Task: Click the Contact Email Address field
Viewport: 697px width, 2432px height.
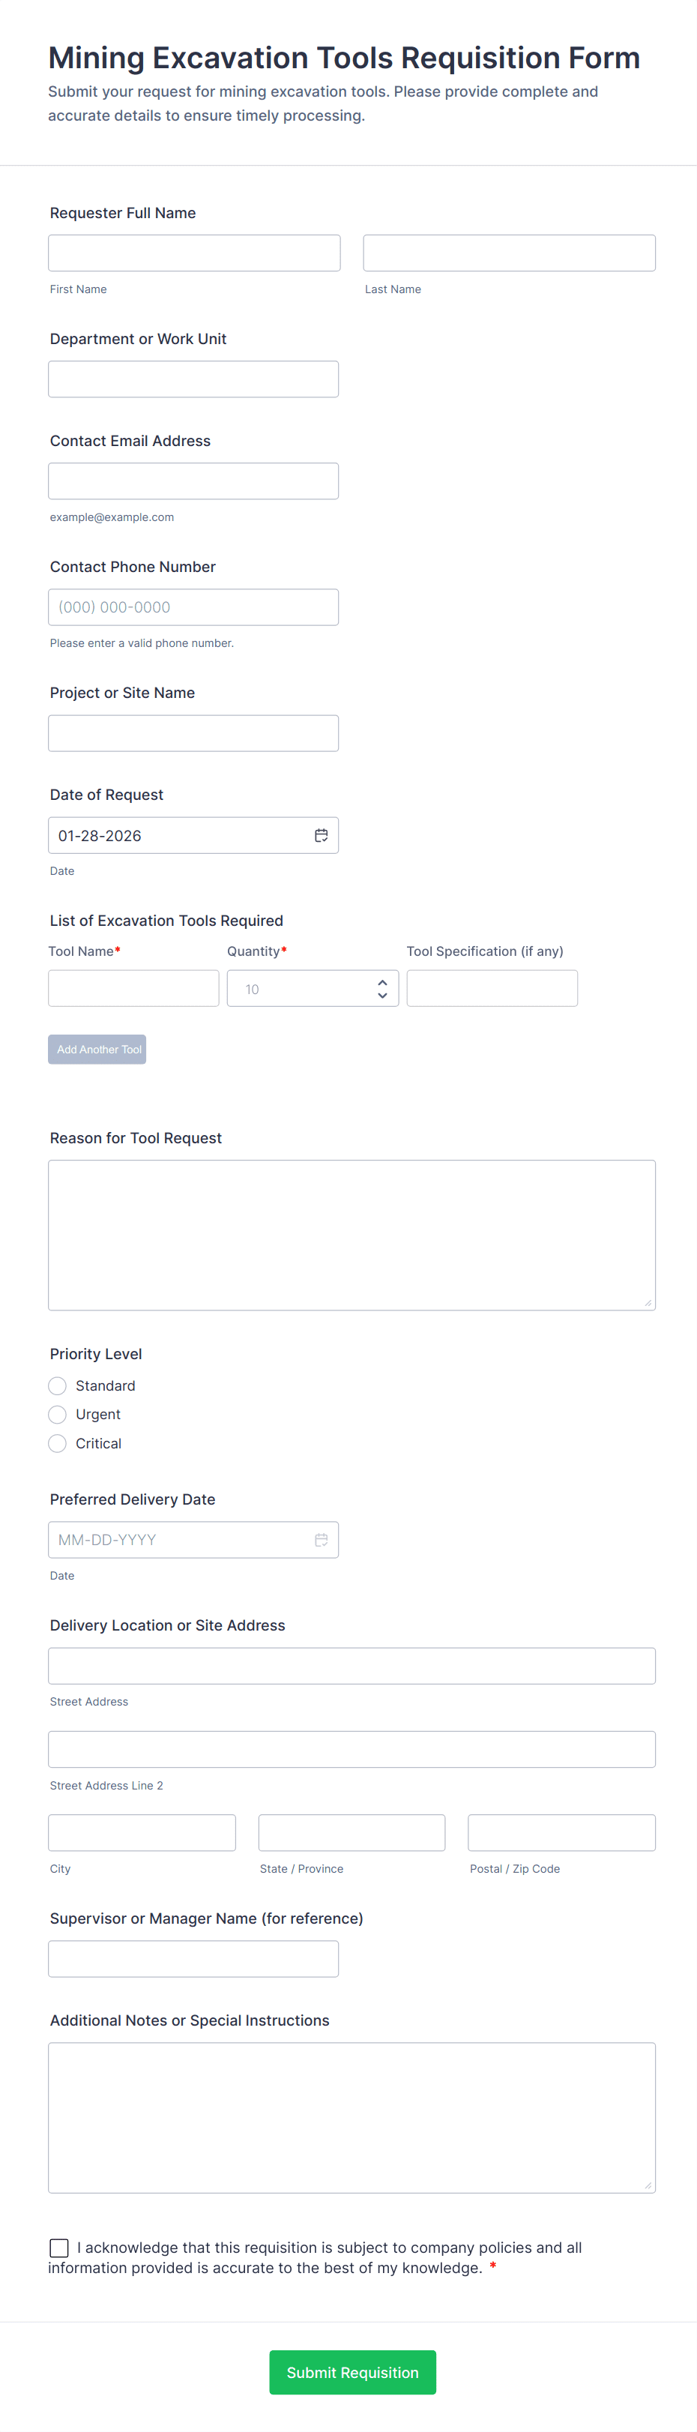Action: coord(193,481)
